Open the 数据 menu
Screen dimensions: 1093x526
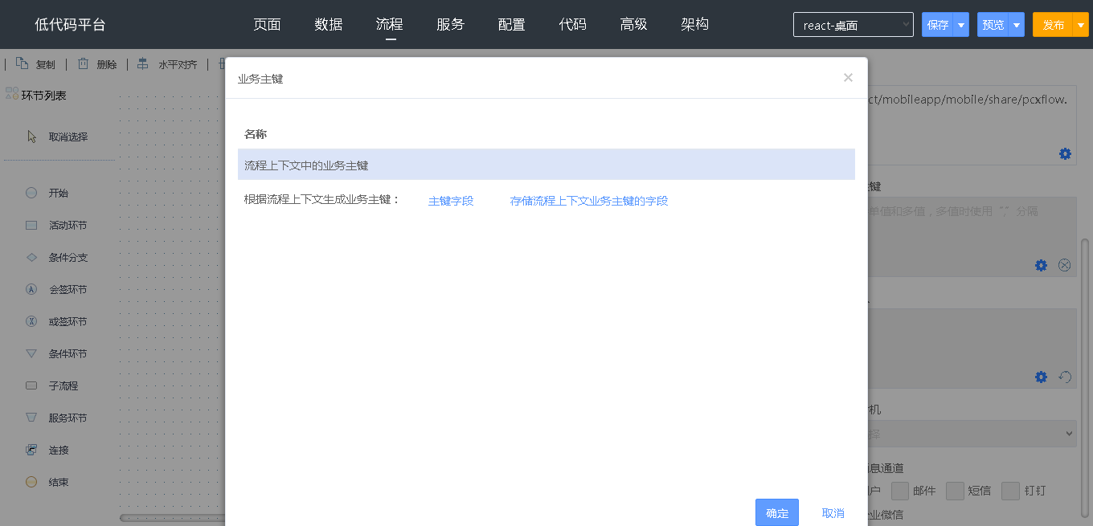329,24
